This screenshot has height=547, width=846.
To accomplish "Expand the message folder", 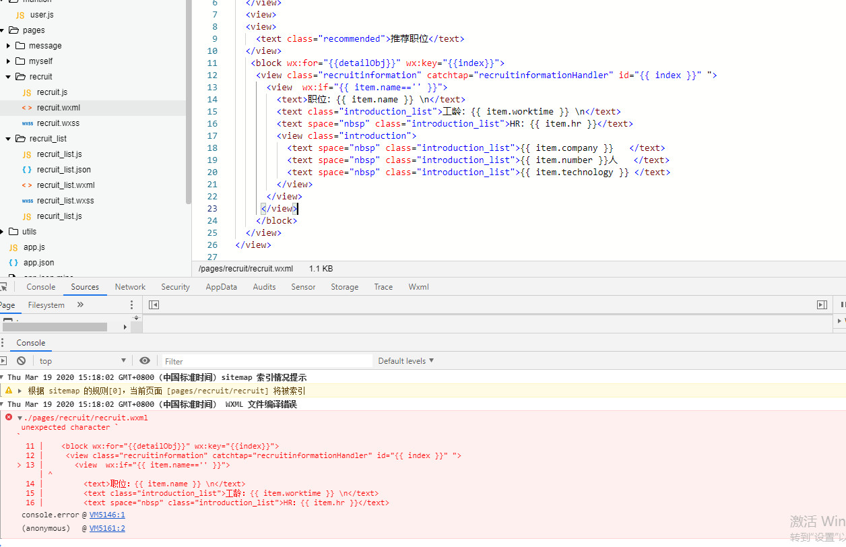I will 8,46.
